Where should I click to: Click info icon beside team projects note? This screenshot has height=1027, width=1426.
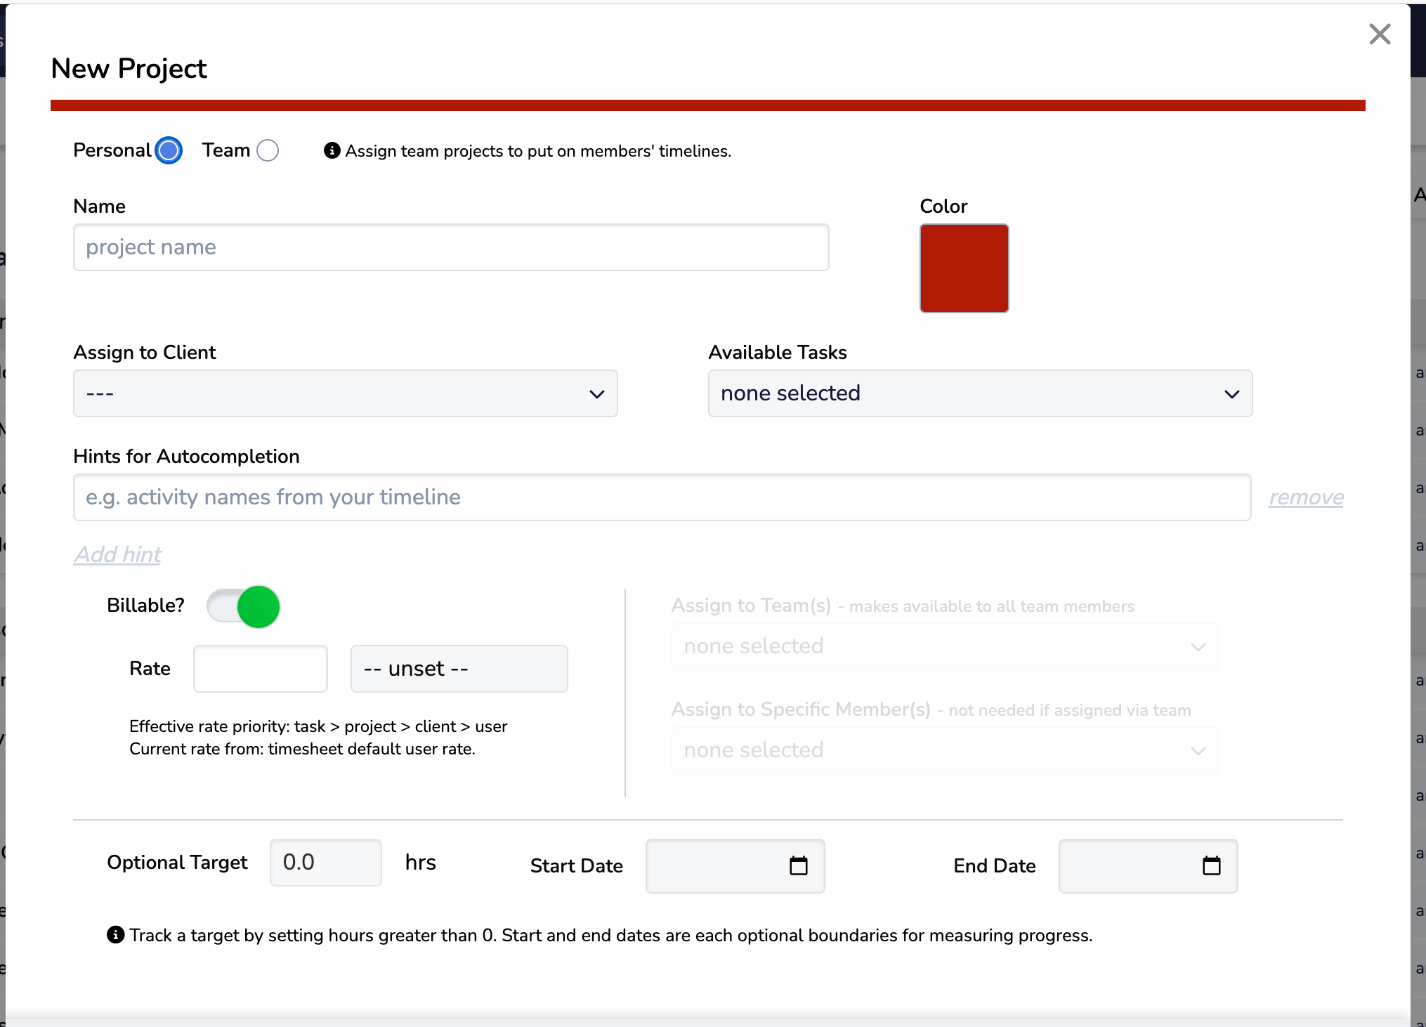[x=332, y=151]
